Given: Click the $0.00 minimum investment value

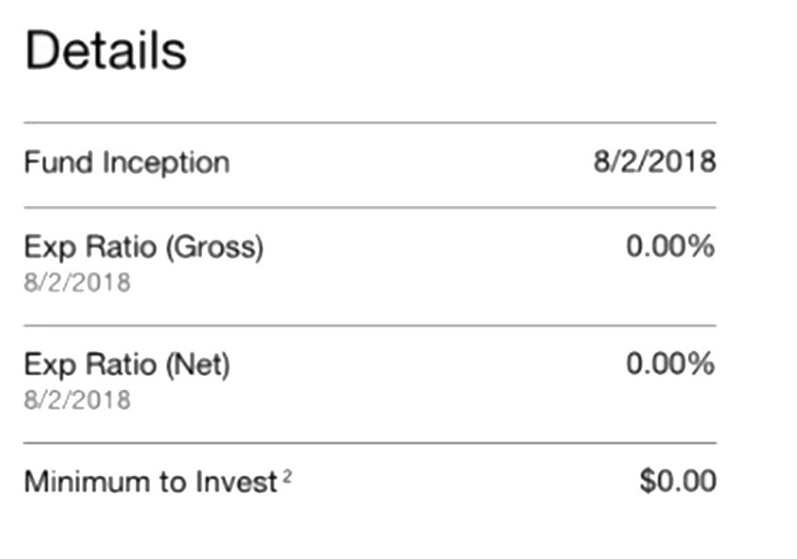Looking at the screenshot, I should click(x=677, y=481).
